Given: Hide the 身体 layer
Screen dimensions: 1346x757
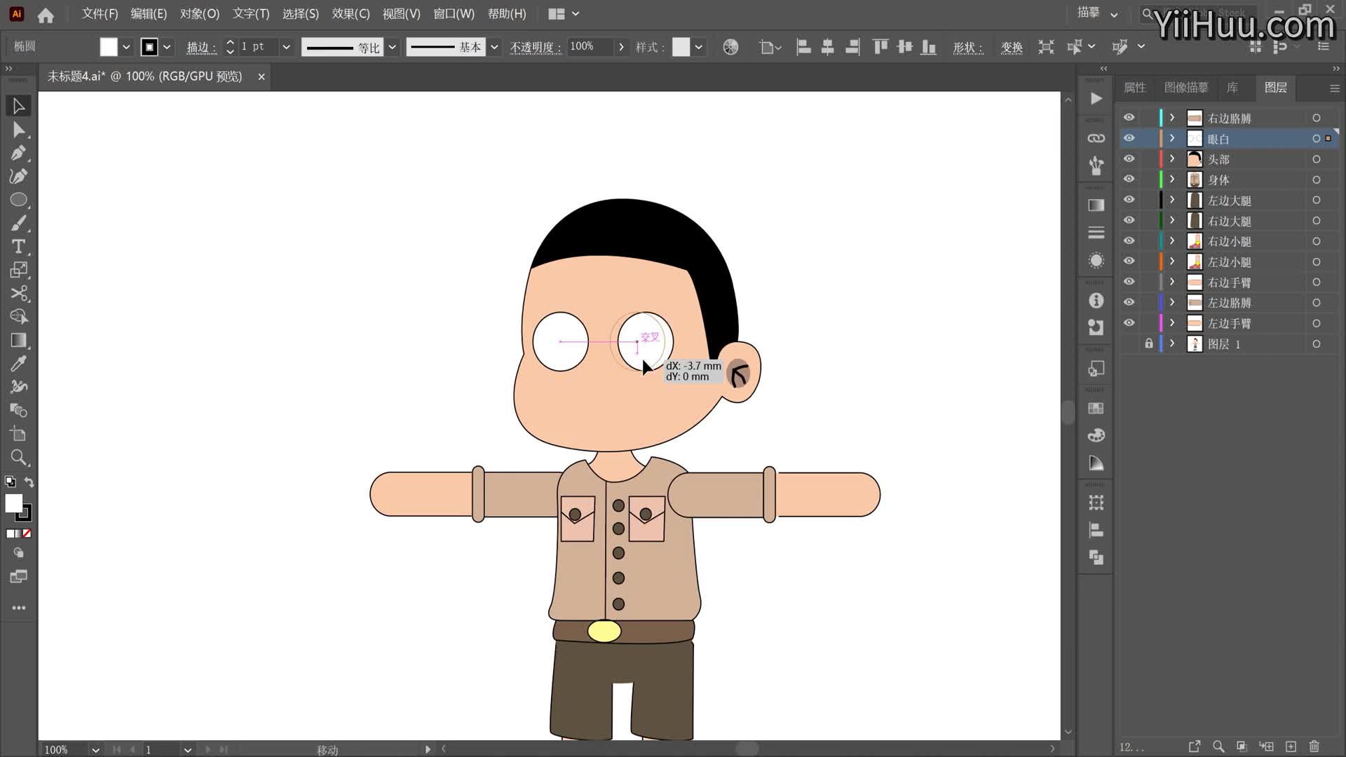Looking at the screenshot, I should click(x=1129, y=179).
